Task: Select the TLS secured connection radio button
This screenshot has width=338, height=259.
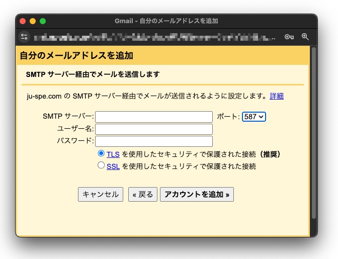Action: [101, 153]
